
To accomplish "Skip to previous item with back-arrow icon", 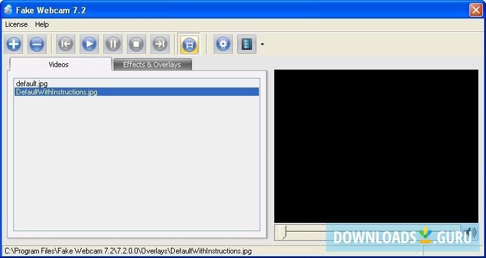I will [x=66, y=44].
